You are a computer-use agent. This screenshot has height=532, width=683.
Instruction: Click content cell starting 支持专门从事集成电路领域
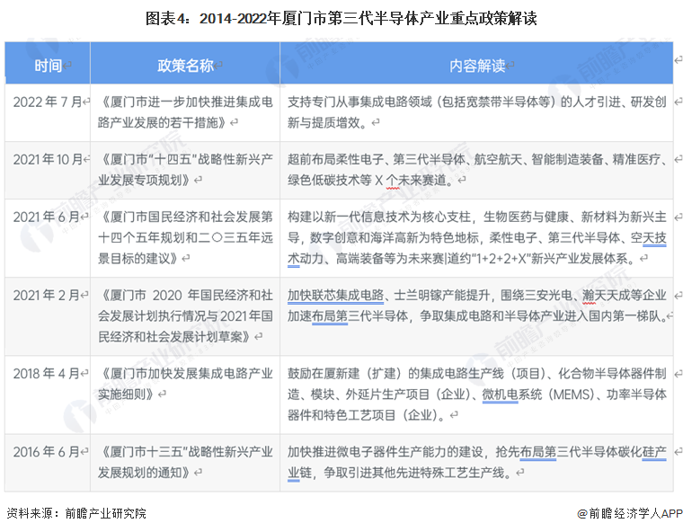477,112
